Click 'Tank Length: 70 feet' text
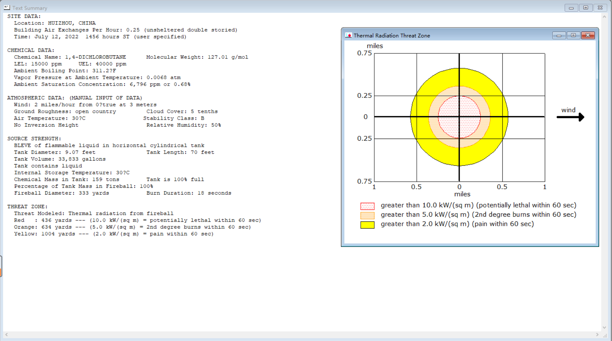Image resolution: width=612 pixels, height=341 pixels. coord(180,152)
